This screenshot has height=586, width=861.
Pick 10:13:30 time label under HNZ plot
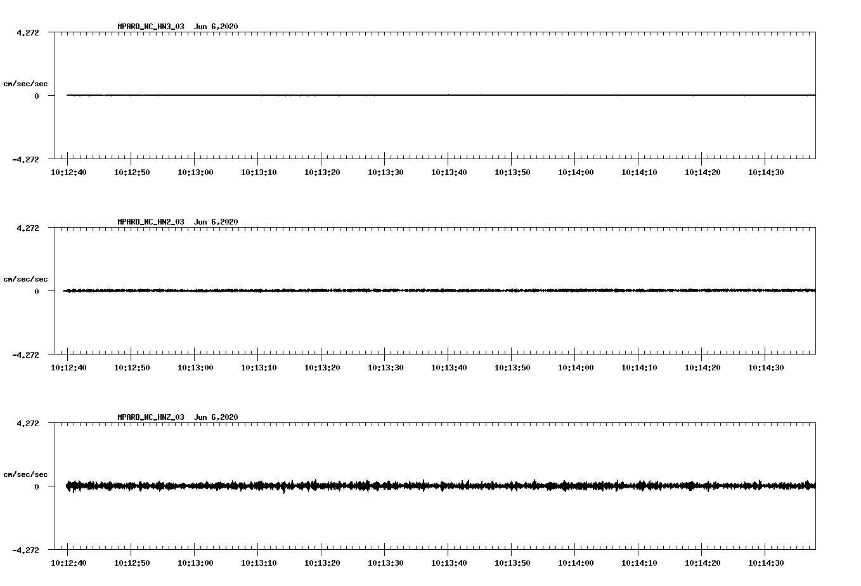[385, 563]
